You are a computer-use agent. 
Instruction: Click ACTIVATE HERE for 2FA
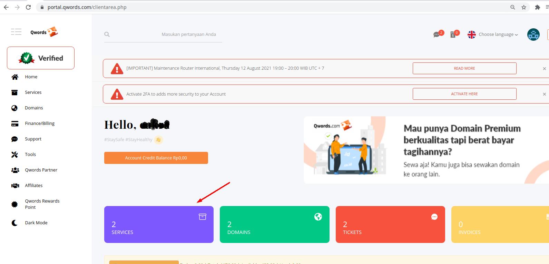pos(464,94)
